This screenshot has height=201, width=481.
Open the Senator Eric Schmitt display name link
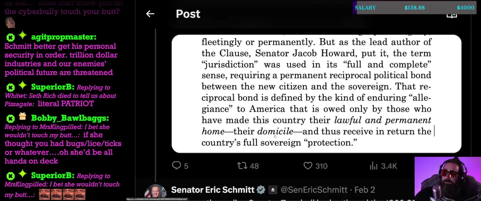(x=212, y=190)
